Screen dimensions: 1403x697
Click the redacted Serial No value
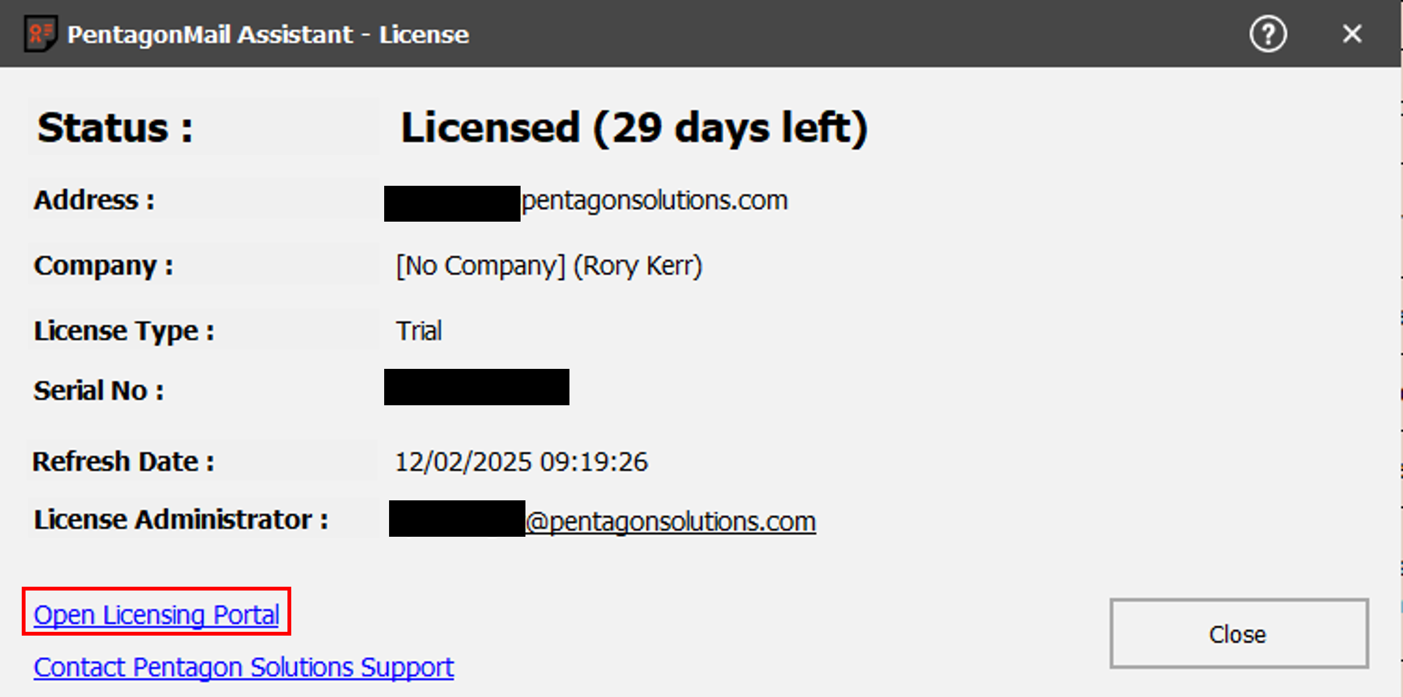(x=476, y=387)
